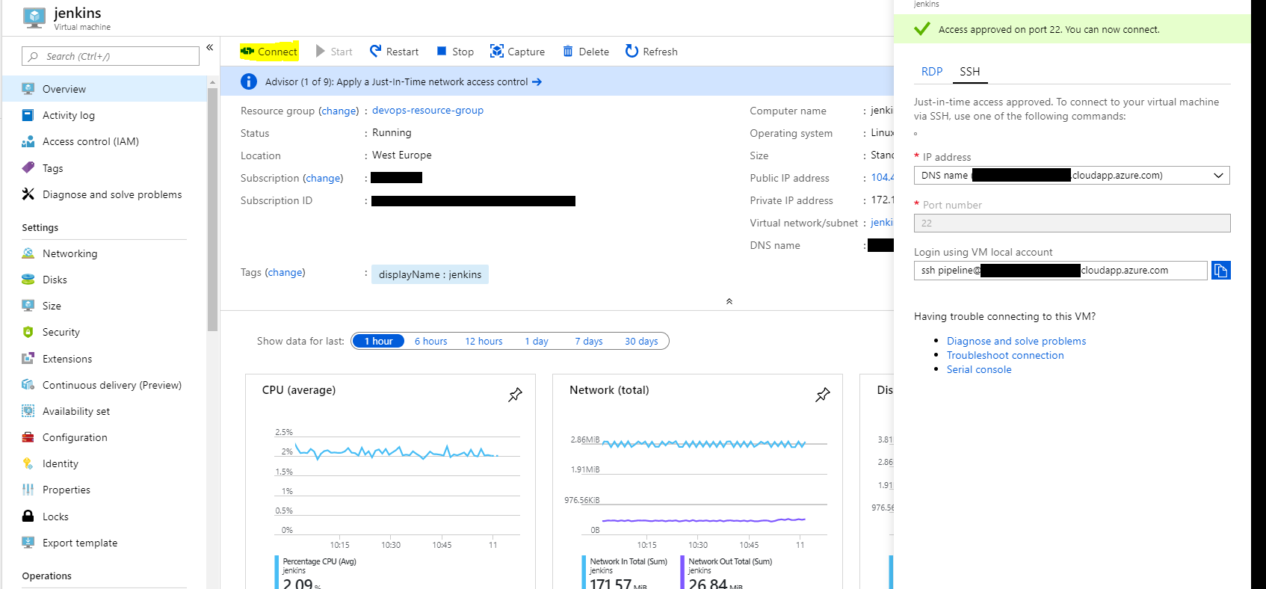1266x589 pixels.
Task: Select 12 hours time range
Action: pos(484,341)
